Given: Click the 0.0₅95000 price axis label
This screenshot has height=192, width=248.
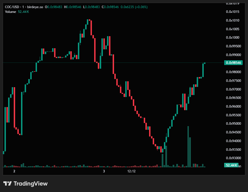Looking at the screenshot, I should point(233,124).
